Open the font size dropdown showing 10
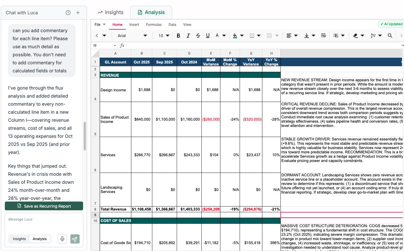This screenshot has height=251, width=404. pos(163,35)
